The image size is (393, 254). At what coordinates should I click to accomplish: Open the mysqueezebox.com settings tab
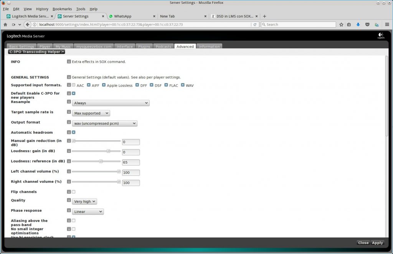94,46
